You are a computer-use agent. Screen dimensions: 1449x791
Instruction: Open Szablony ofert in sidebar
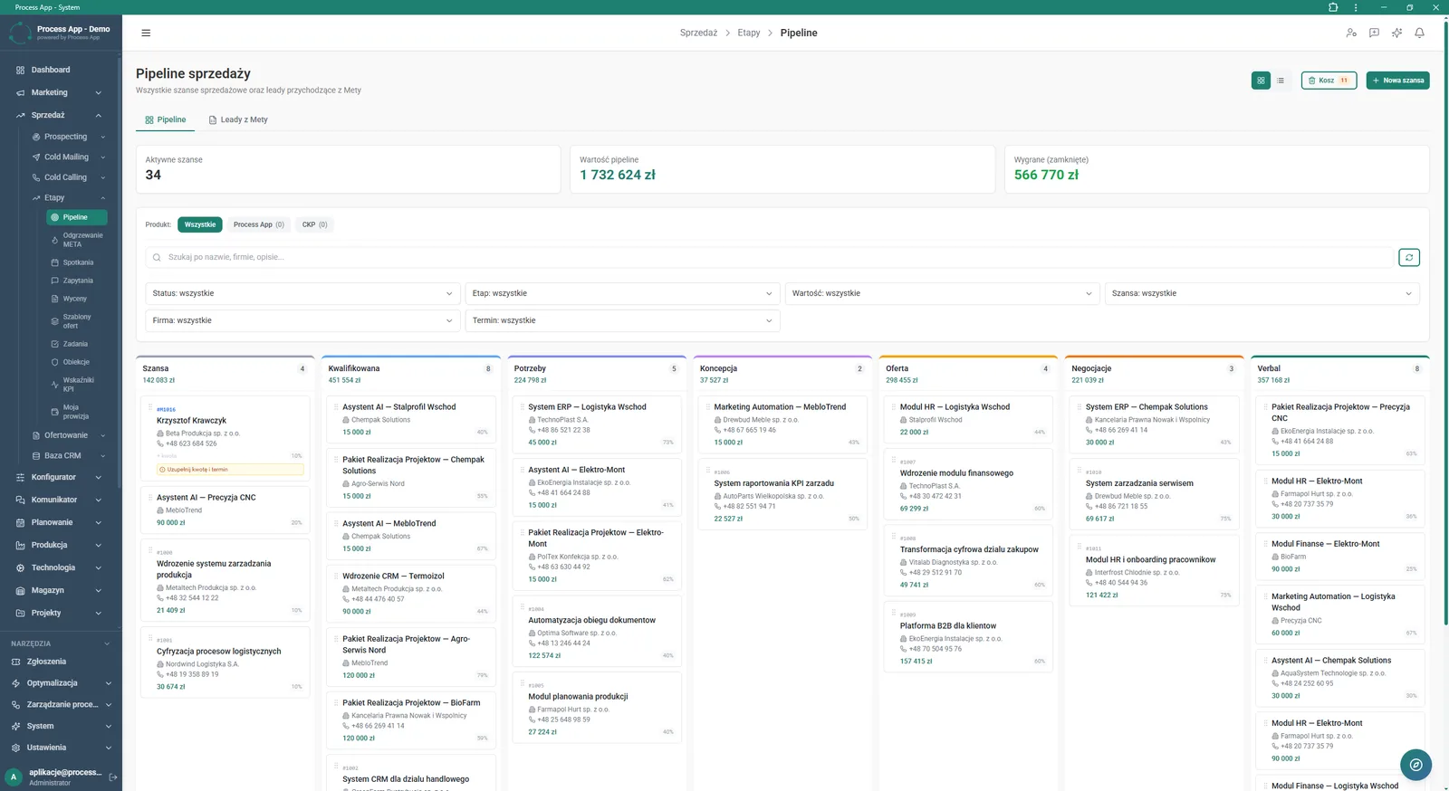(76, 321)
